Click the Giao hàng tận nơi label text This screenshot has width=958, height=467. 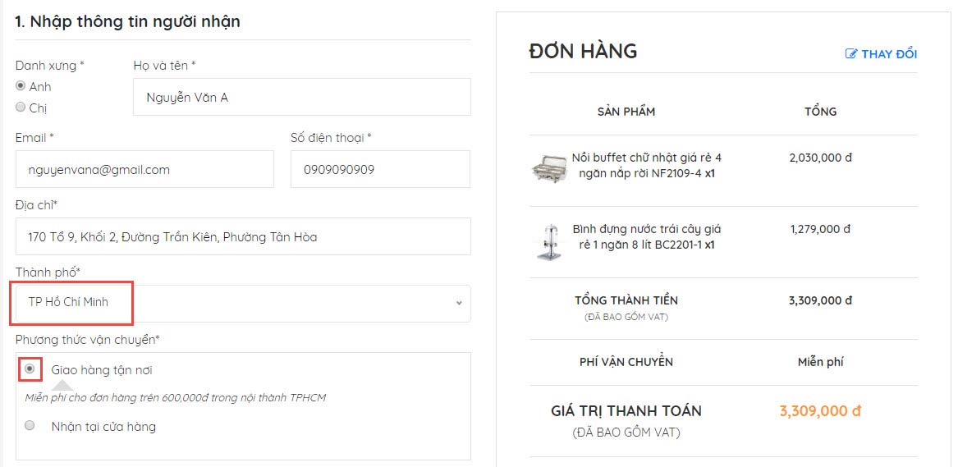[x=102, y=370]
